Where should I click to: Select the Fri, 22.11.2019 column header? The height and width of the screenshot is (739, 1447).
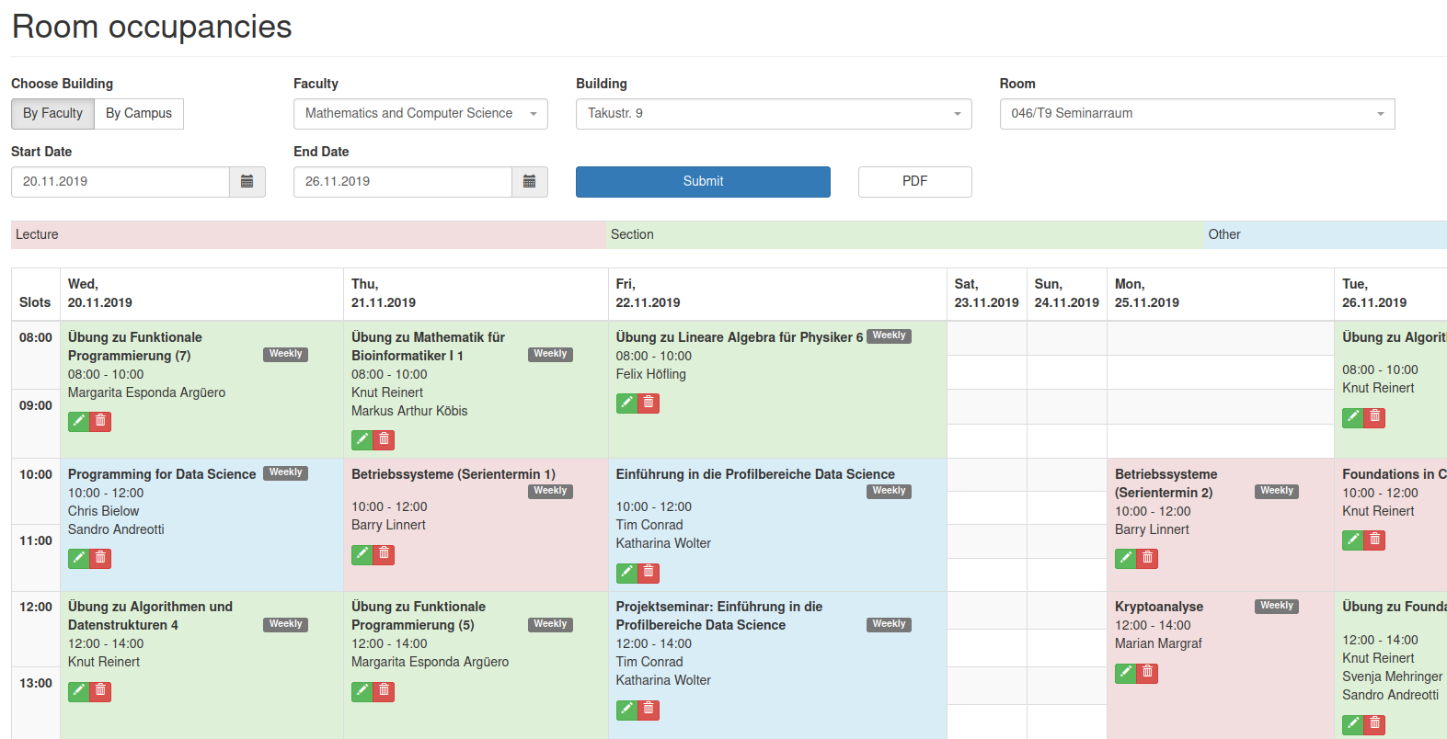pyautogui.click(x=777, y=294)
